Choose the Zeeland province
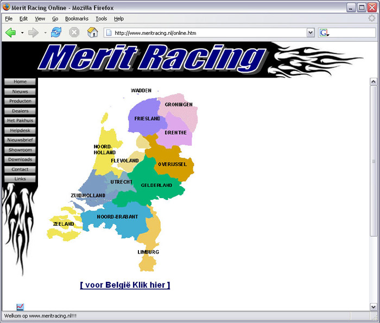Screen dimensions: 380x323 64,224
